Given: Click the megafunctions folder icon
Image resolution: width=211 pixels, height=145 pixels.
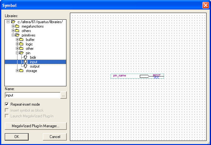Looking at the screenshot, I should coord(17,26).
